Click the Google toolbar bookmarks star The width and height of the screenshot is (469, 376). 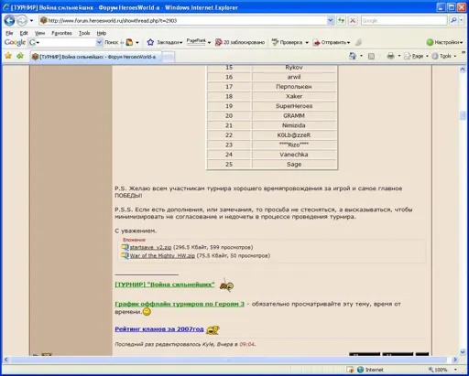(150, 42)
